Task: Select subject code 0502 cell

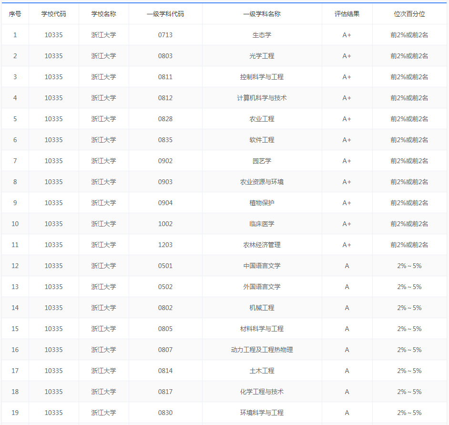Action: [165, 287]
